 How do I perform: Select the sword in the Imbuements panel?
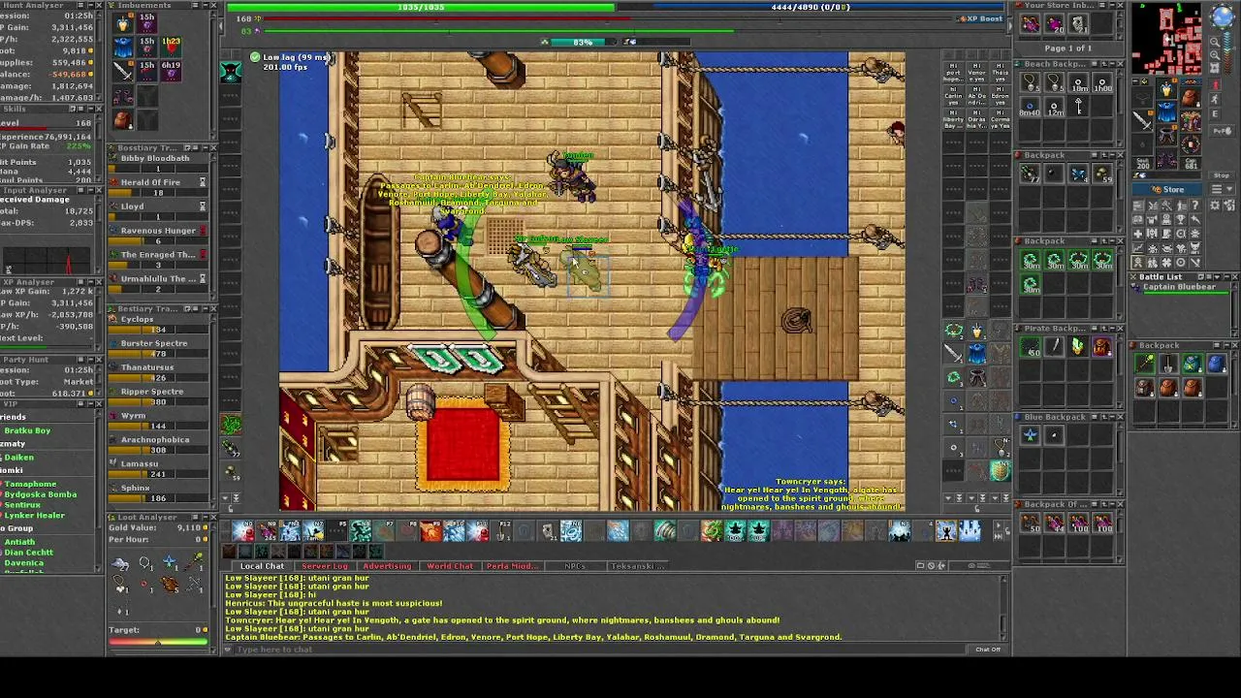click(x=123, y=70)
